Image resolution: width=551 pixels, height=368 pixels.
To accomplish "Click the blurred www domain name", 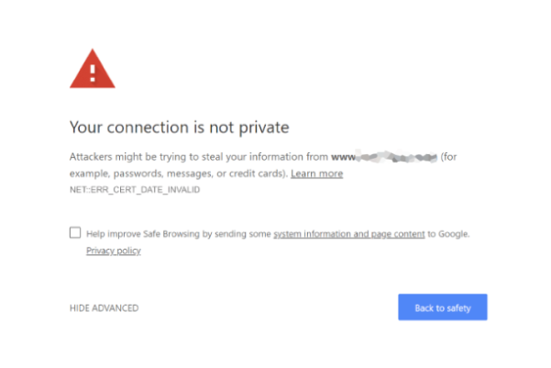I will click(384, 157).
